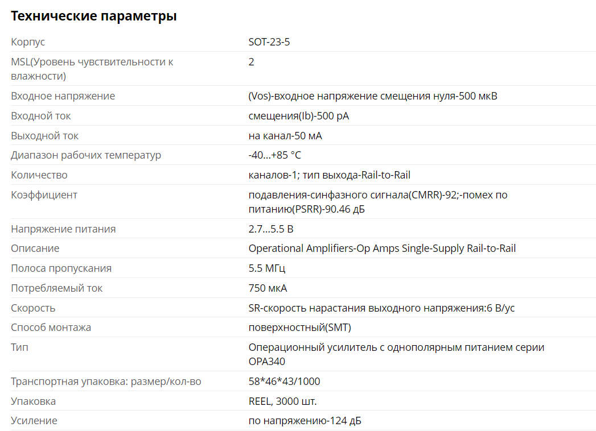This screenshot has height=431, width=596.
Task: Click the "Выходной ток" label
Action: click(45, 136)
